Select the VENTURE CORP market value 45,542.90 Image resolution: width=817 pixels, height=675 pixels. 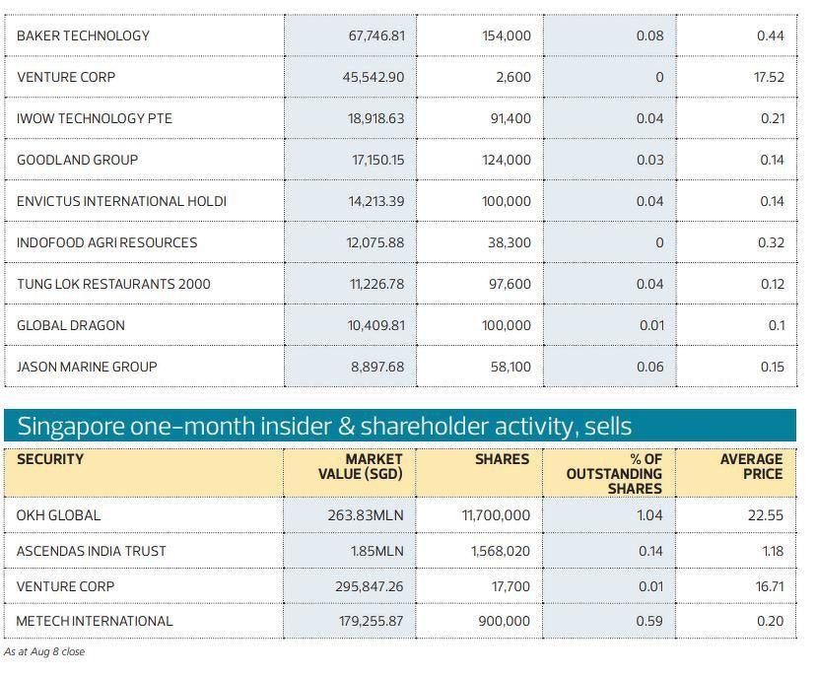374,77
